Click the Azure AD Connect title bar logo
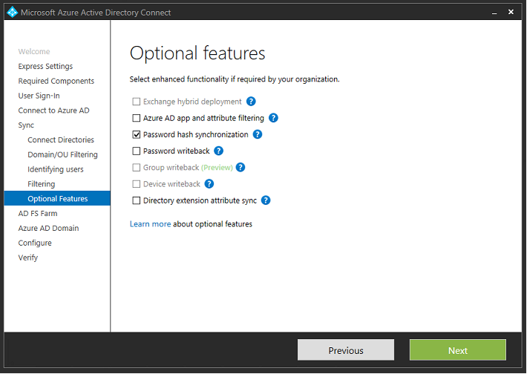The image size is (527, 374). point(12,13)
